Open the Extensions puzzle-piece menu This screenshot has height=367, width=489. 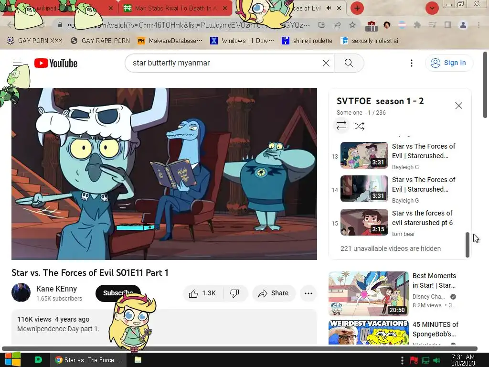tap(417, 25)
